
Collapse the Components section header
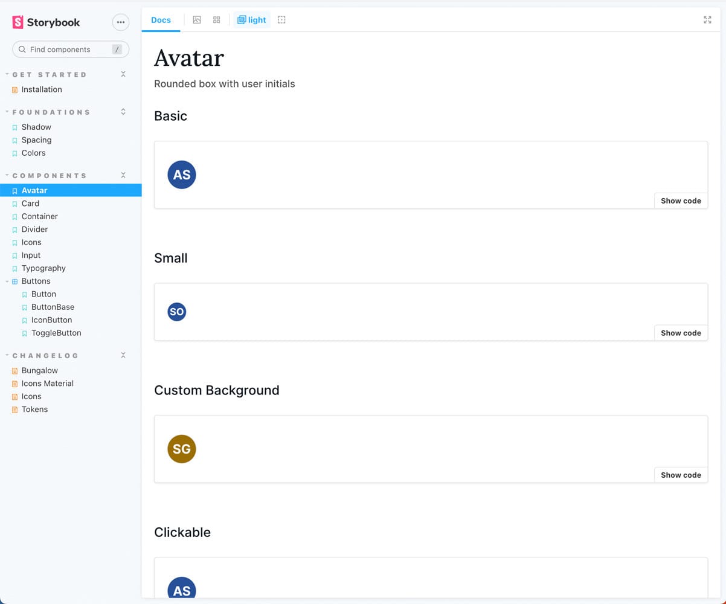pos(50,176)
